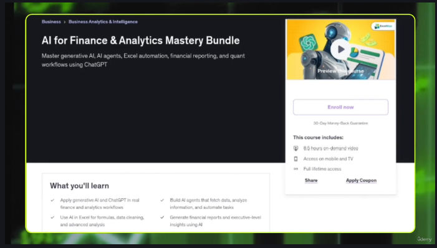Screen dimensions: 437x248
Task: Click 'Build AI agents that fetch data' item
Action: pos(208,204)
